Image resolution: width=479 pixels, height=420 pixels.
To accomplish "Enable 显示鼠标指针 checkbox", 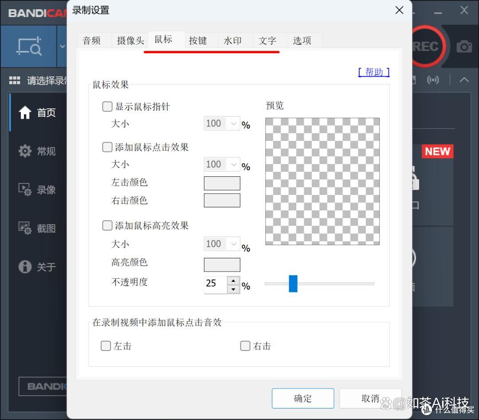I will click(x=107, y=106).
